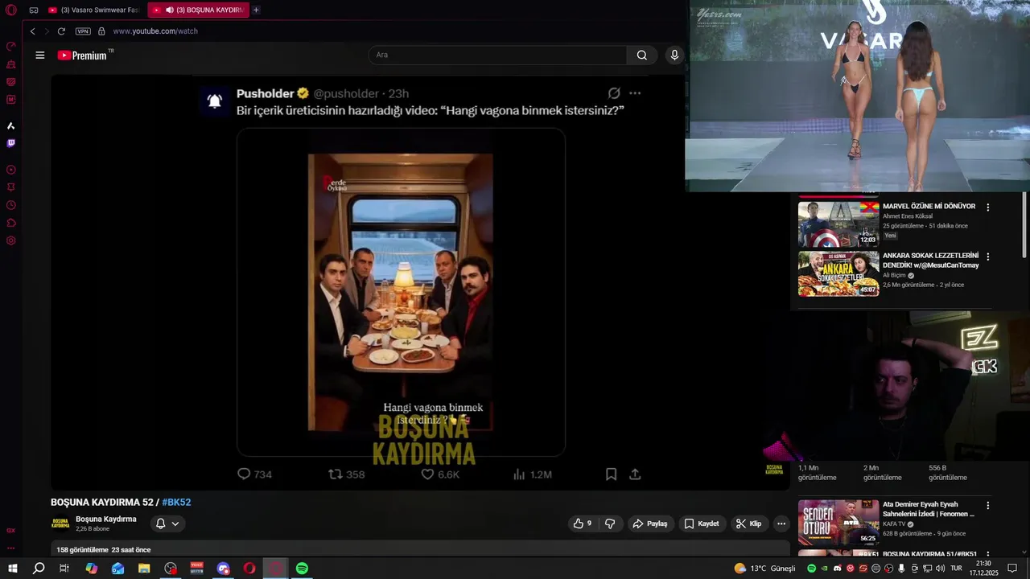Image resolution: width=1030 pixels, height=579 pixels.
Task: Click the Klip scissors button
Action: (x=748, y=524)
